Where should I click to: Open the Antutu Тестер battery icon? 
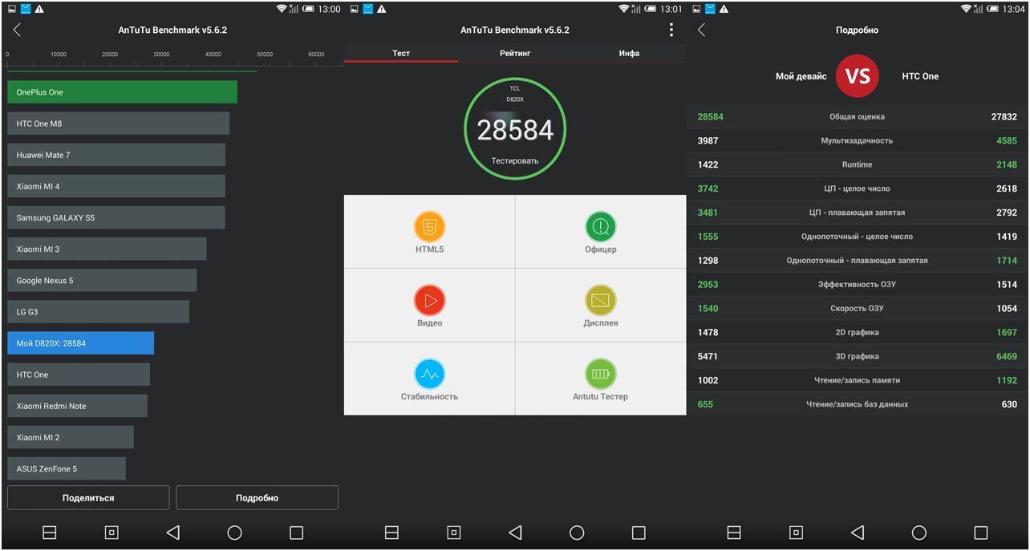pyautogui.click(x=600, y=374)
